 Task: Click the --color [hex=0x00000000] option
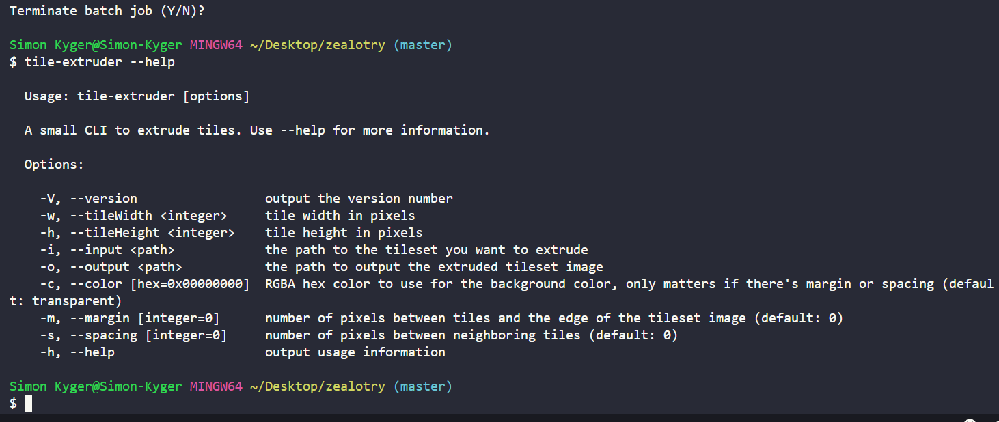(x=160, y=284)
